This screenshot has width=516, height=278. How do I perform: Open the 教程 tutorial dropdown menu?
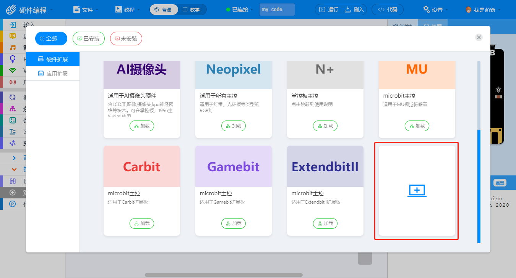point(128,10)
